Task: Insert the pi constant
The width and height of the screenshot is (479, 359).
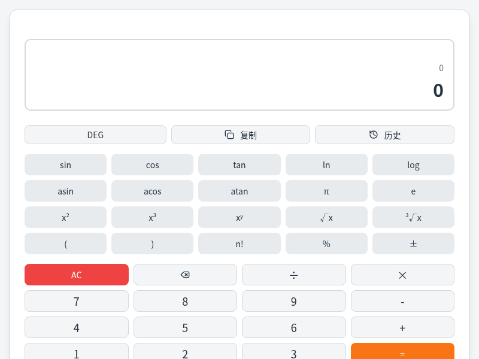Action: [326, 191]
